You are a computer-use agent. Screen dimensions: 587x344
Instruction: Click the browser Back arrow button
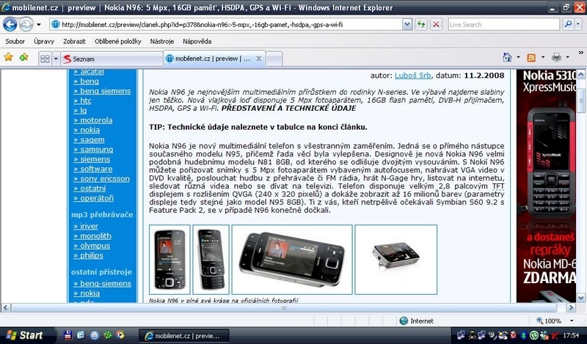pyautogui.click(x=10, y=25)
